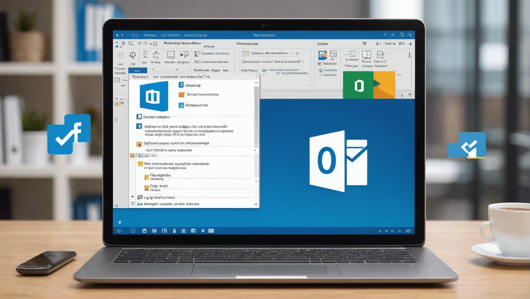530x299 pixels.
Task: Open the third menu item in title bar
Action: click(x=195, y=35)
